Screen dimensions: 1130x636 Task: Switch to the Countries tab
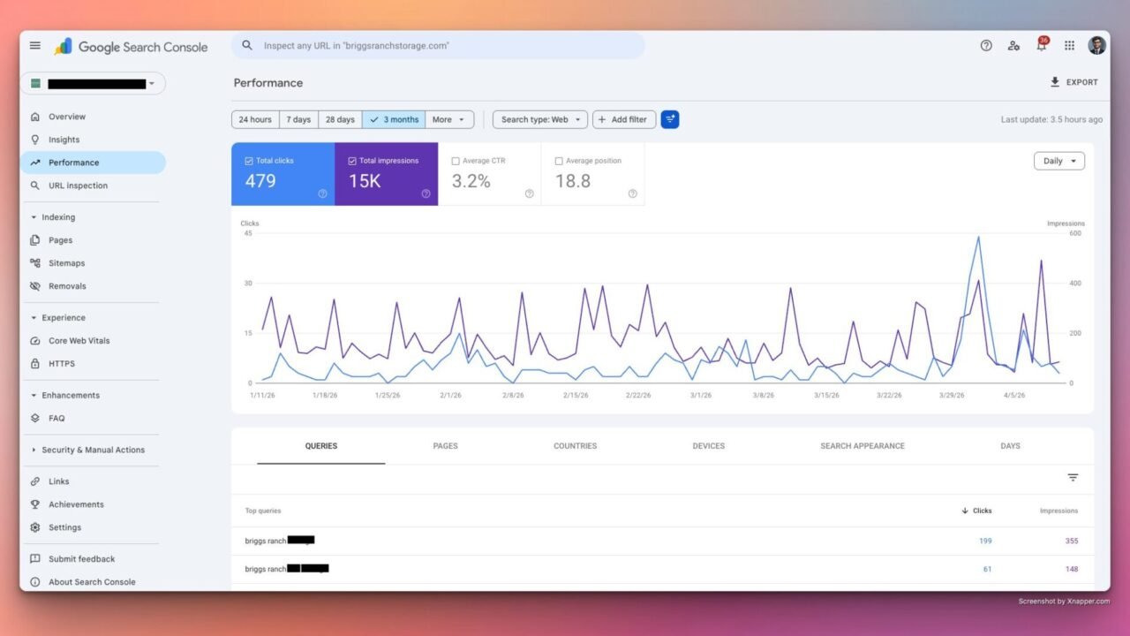[x=576, y=446]
